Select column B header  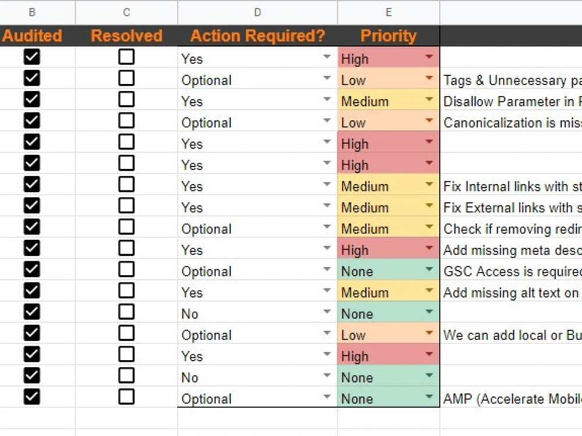pos(32,12)
